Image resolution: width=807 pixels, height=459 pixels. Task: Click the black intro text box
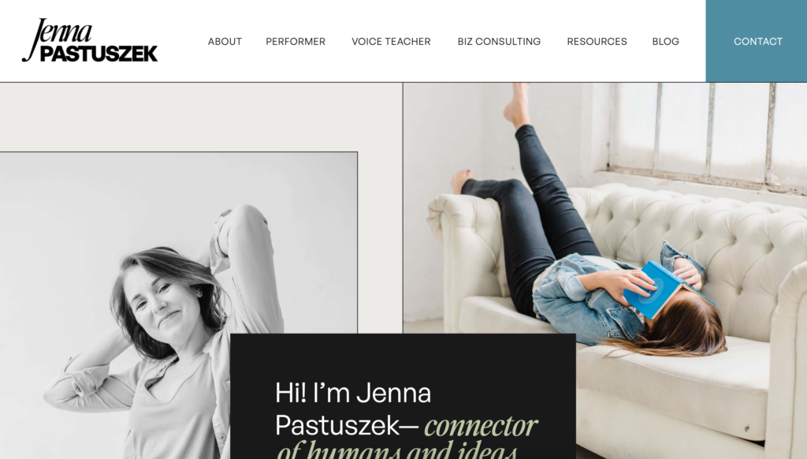pos(403,396)
